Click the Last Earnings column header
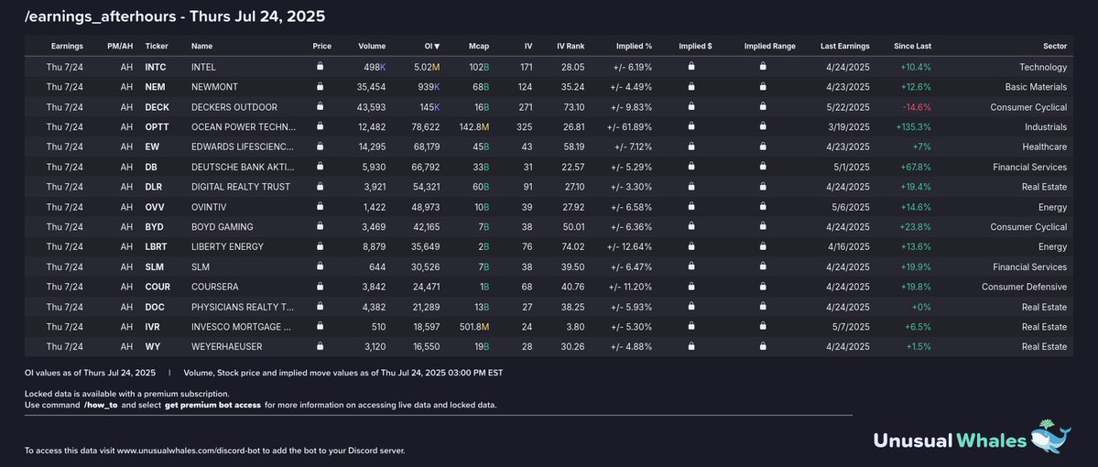The width and height of the screenshot is (1098, 467). pyautogui.click(x=845, y=46)
